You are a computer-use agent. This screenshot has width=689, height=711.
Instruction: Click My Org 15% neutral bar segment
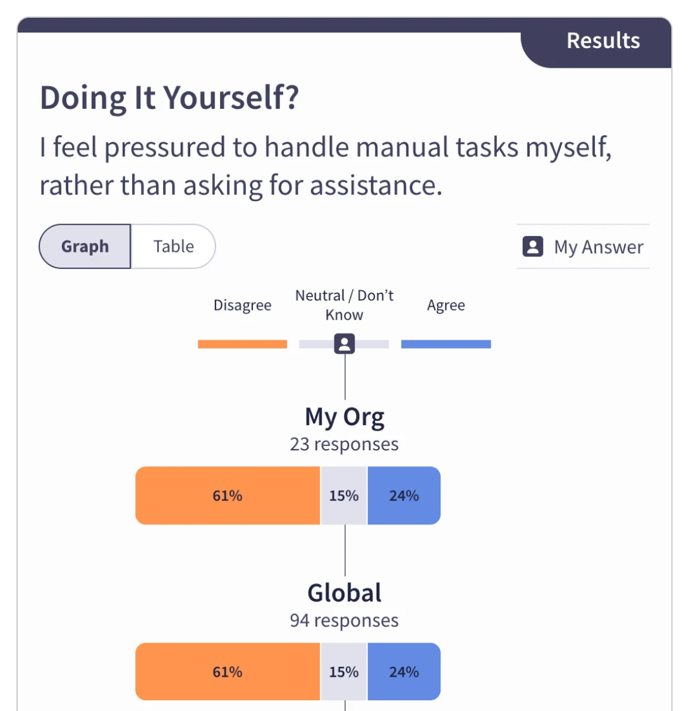click(344, 495)
